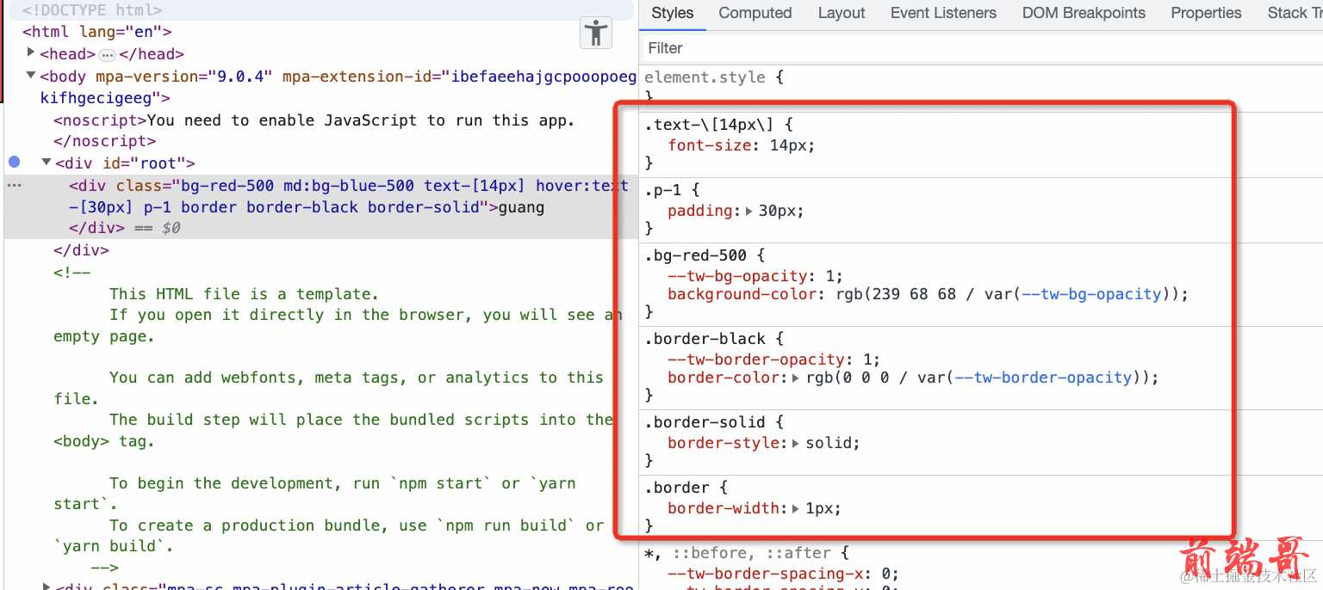Select the DOM Breakpoints tab
The width and height of the screenshot is (1323, 590).
tap(1083, 13)
